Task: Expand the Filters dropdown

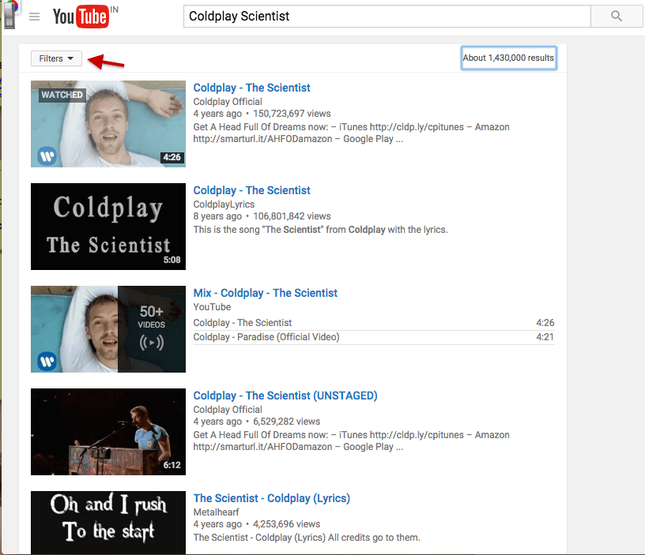Action: tap(56, 58)
